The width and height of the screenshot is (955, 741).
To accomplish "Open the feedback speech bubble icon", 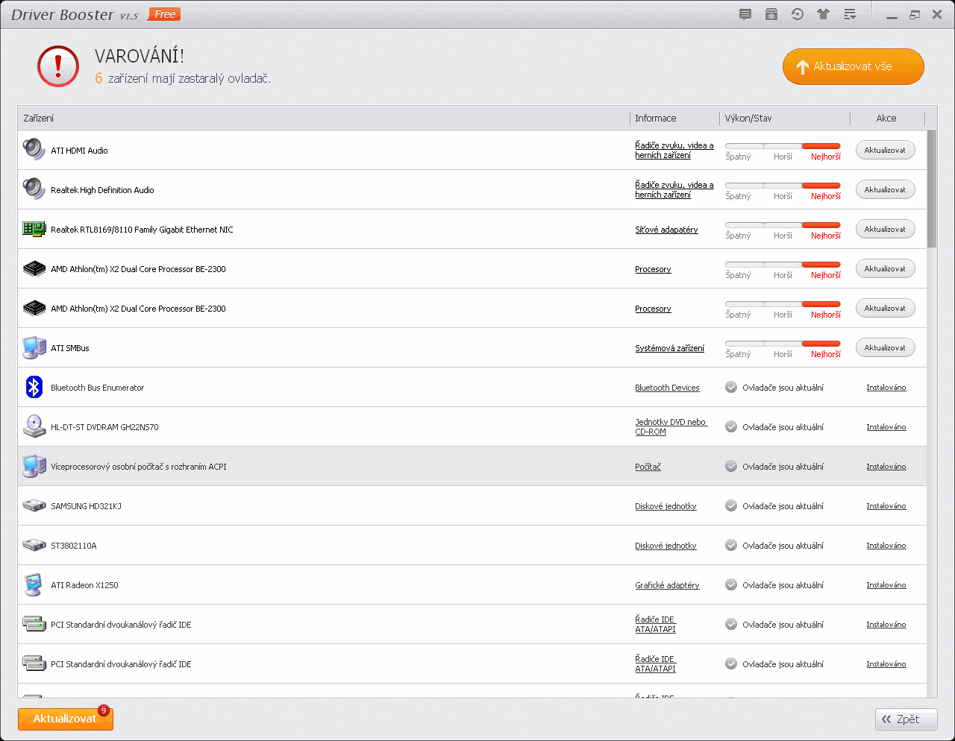I will click(745, 14).
